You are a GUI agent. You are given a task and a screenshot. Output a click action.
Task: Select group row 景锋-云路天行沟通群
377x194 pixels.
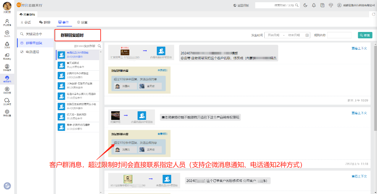click(x=77, y=127)
